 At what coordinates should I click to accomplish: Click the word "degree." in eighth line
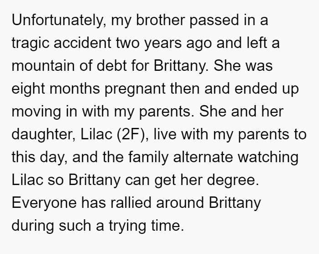coord(233,180)
